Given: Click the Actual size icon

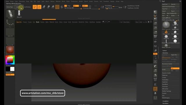Looking at the screenshot, I should pyautogui.click(x=155, y=28).
